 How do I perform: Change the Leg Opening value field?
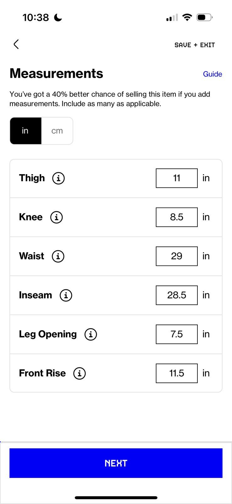click(177, 335)
